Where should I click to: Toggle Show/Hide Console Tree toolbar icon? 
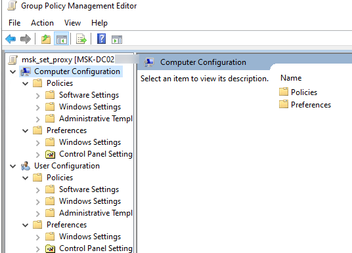click(61, 39)
